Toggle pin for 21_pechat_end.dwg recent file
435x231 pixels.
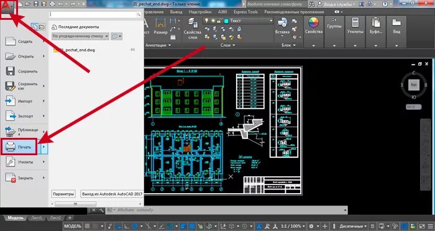click(132, 50)
